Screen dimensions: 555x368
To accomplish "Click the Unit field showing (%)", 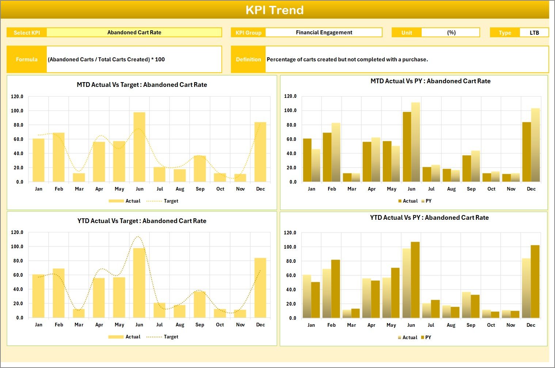I will coord(451,32).
